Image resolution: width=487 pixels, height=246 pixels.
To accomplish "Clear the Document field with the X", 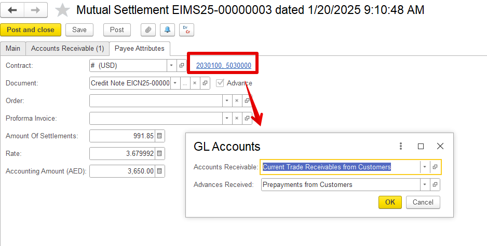I will pyautogui.click(x=195, y=83).
